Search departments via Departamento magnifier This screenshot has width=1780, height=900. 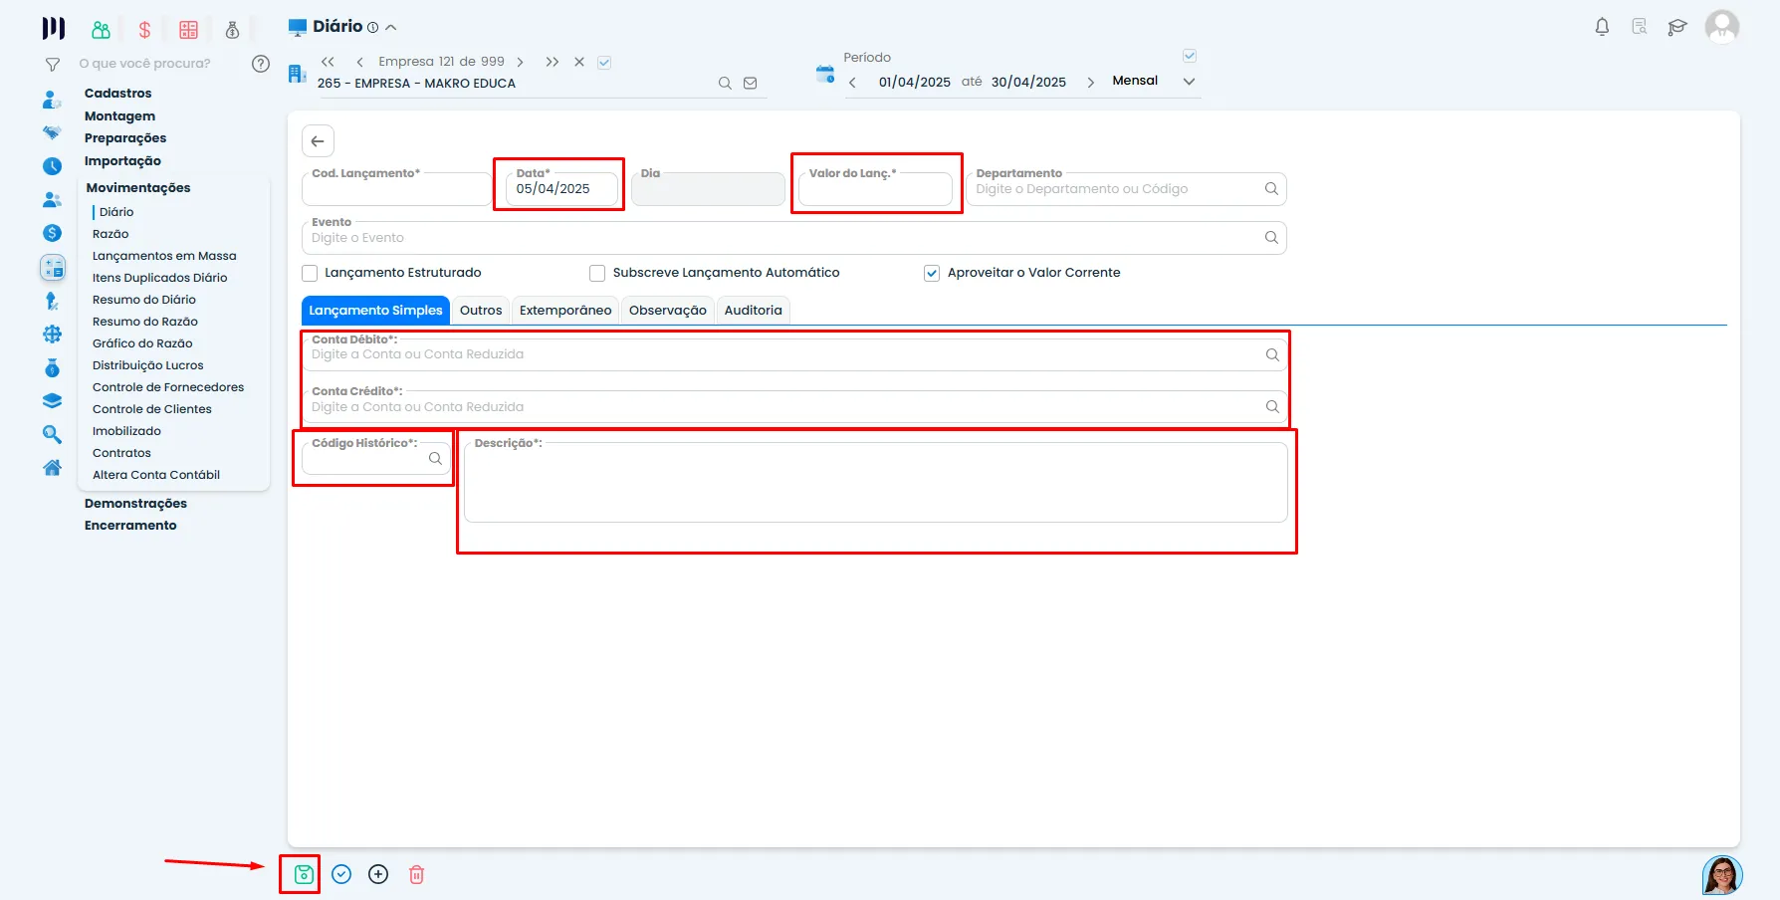[x=1271, y=188]
